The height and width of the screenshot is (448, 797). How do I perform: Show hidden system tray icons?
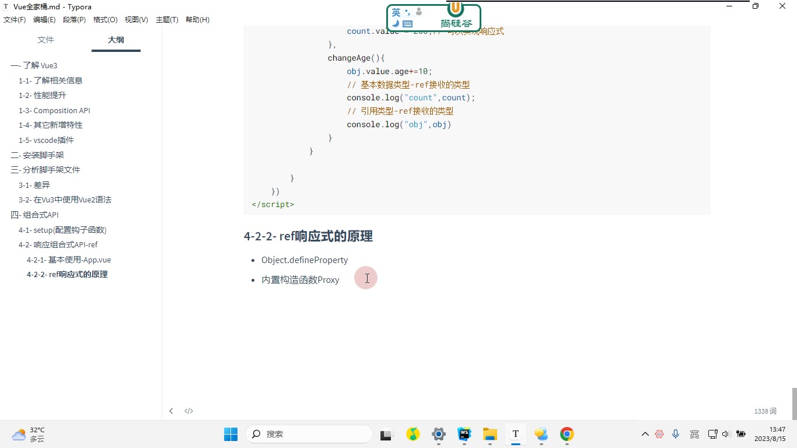coord(645,434)
